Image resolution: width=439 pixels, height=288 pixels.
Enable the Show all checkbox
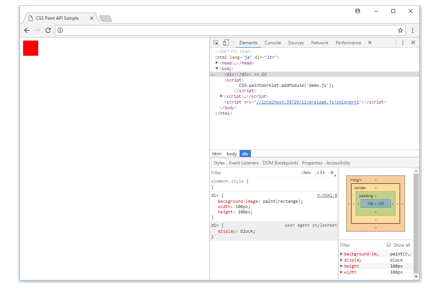point(389,245)
